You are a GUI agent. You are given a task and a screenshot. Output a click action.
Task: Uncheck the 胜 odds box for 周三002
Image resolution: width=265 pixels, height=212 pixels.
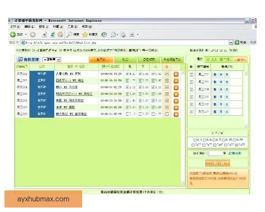pos(127,74)
